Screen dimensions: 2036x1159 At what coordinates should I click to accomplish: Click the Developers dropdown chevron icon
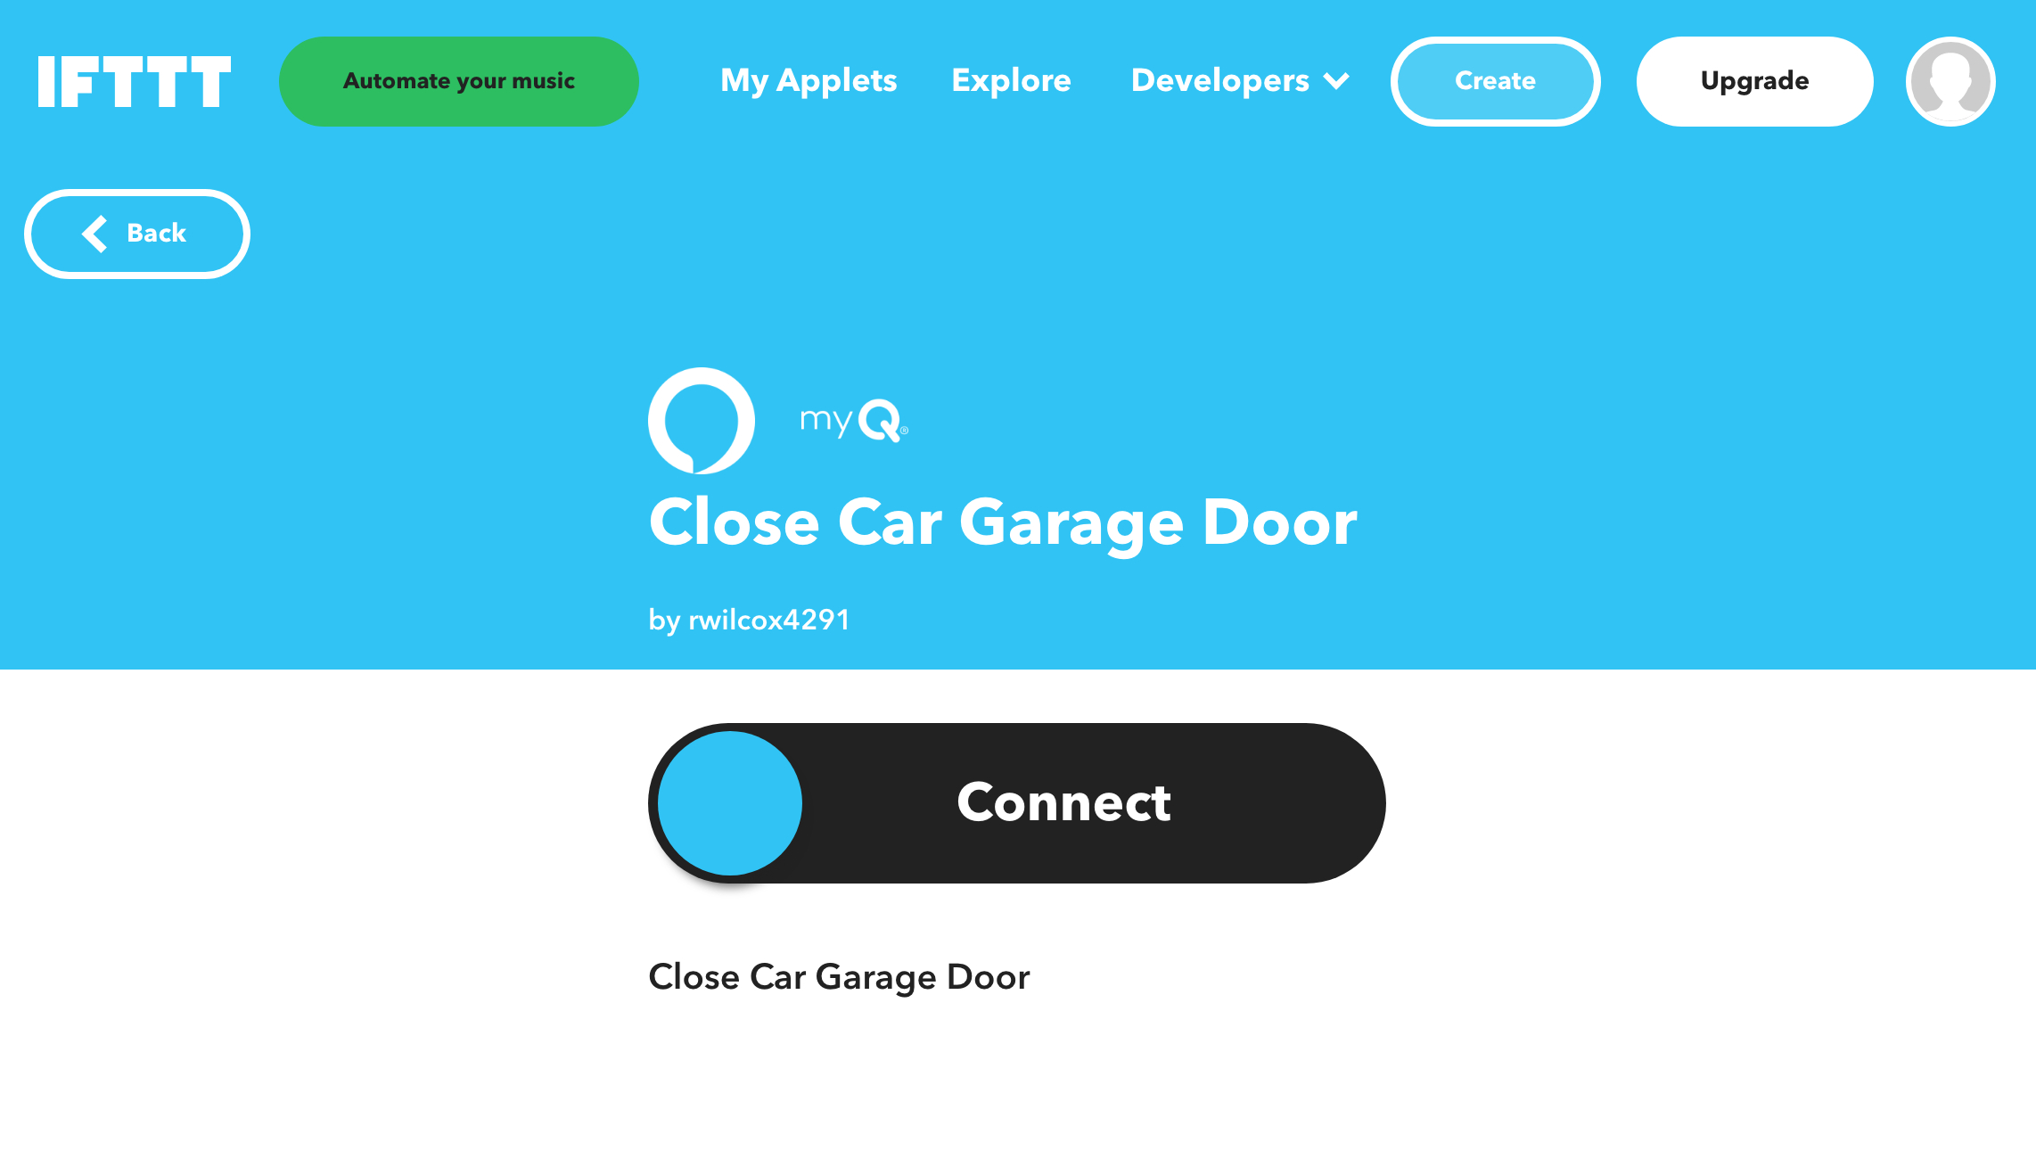(x=1335, y=79)
